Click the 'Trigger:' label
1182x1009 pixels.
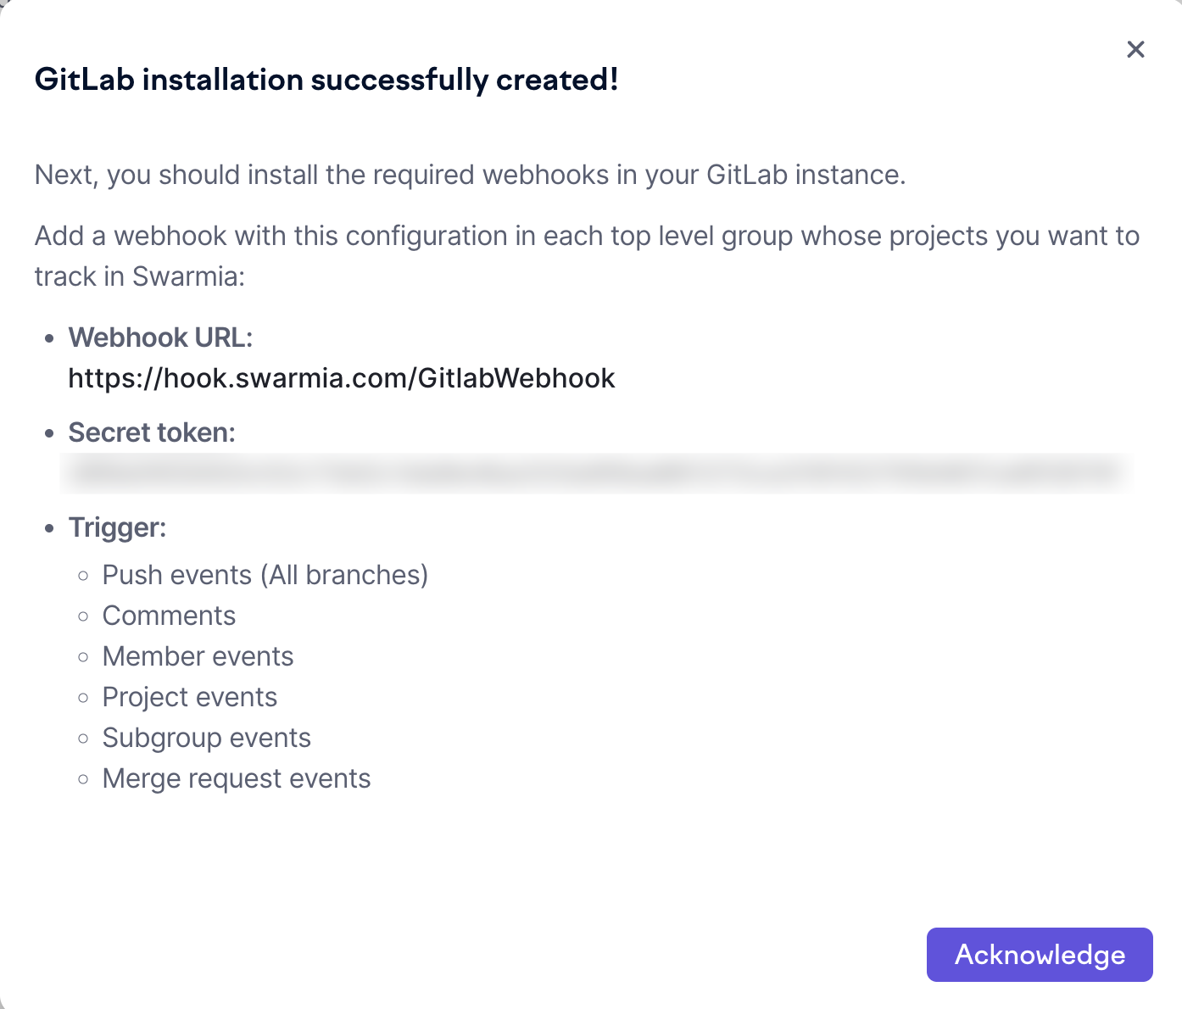pos(117,527)
